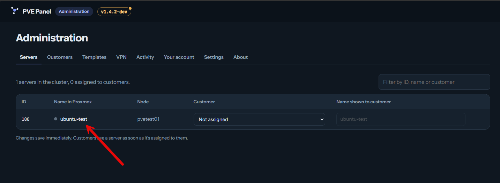Viewport: 500px width, 183px height.
Task: Select the Servers tab
Action: (x=29, y=57)
